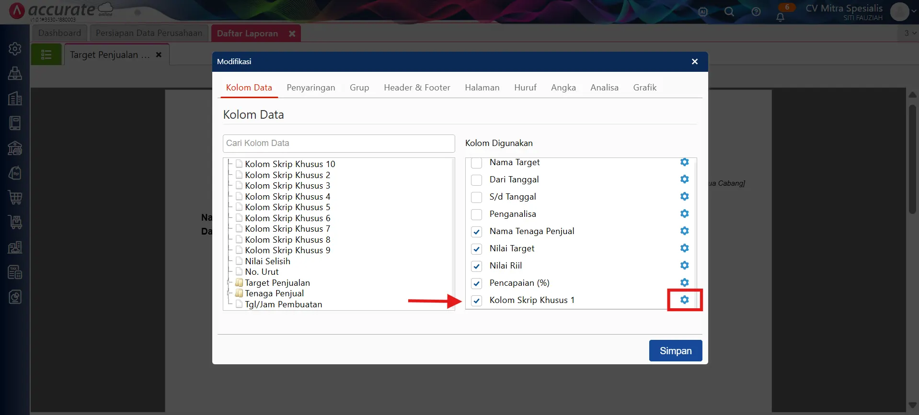Open gear settings for Nilai Target column
The width and height of the screenshot is (919, 415).
click(x=684, y=248)
